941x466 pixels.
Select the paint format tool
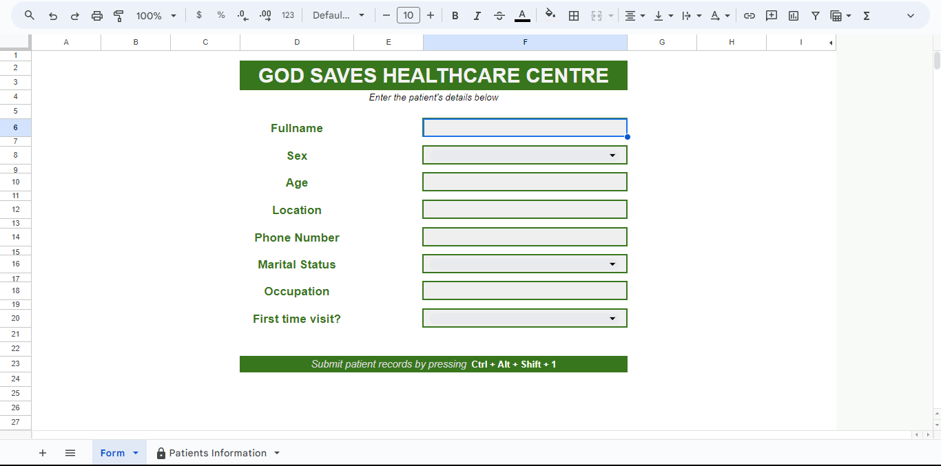pyautogui.click(x=118, y=15)
